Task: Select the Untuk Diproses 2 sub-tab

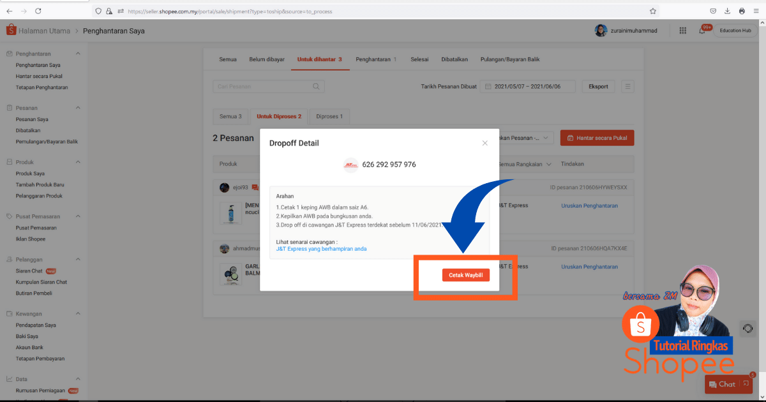Action: pyautogui.click(x=279, y=117)
